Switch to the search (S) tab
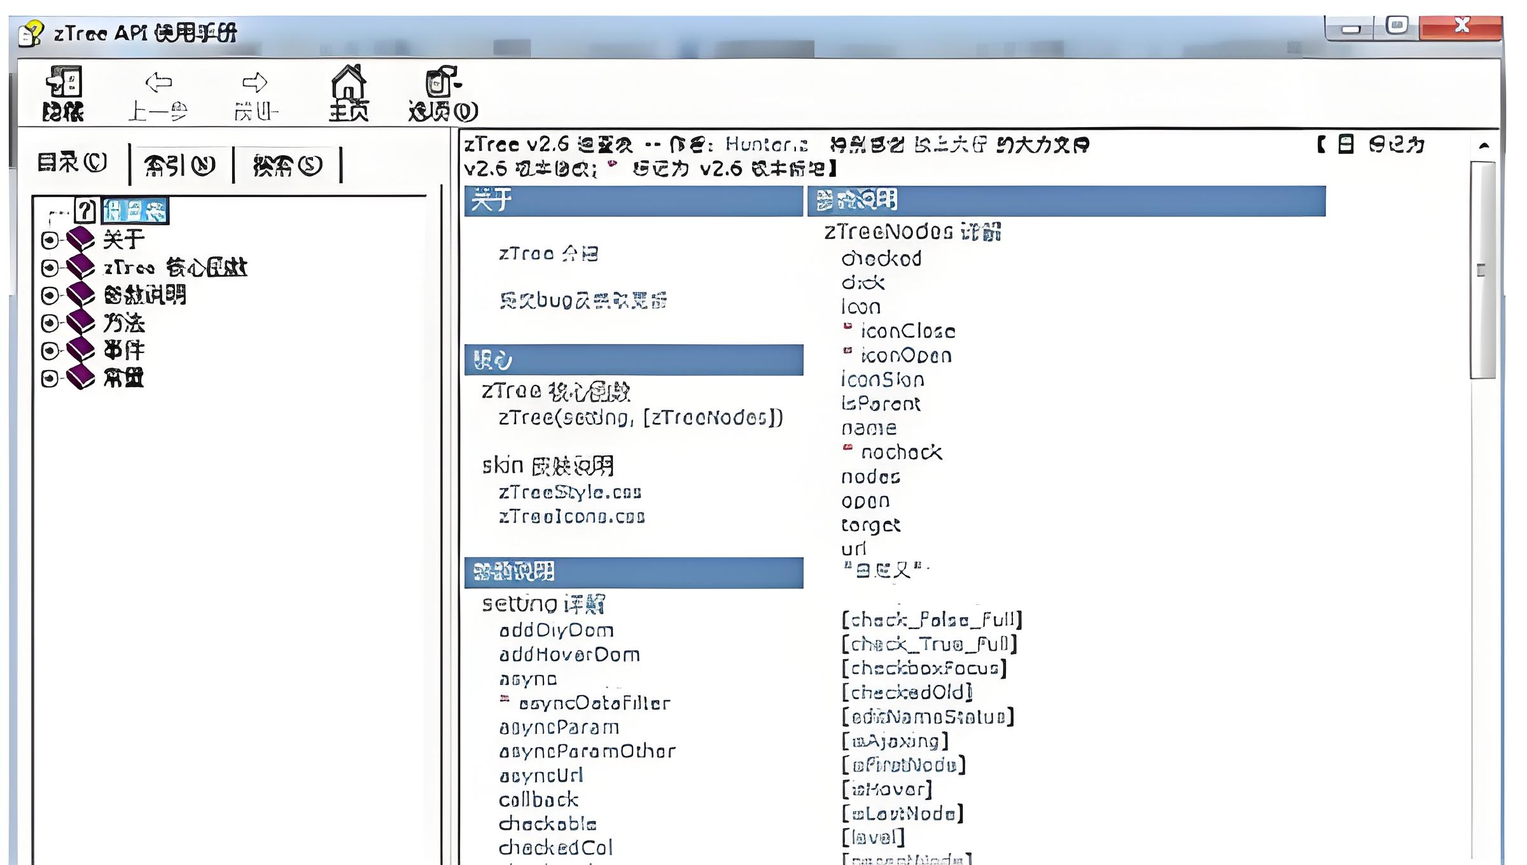This screenshot has height=865, width=1527. pyautogui.click(x=288, y=165)
